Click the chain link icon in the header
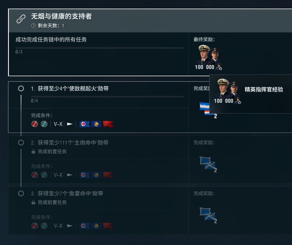The width and height of the screenshot is (292, 245). point(21,19)
